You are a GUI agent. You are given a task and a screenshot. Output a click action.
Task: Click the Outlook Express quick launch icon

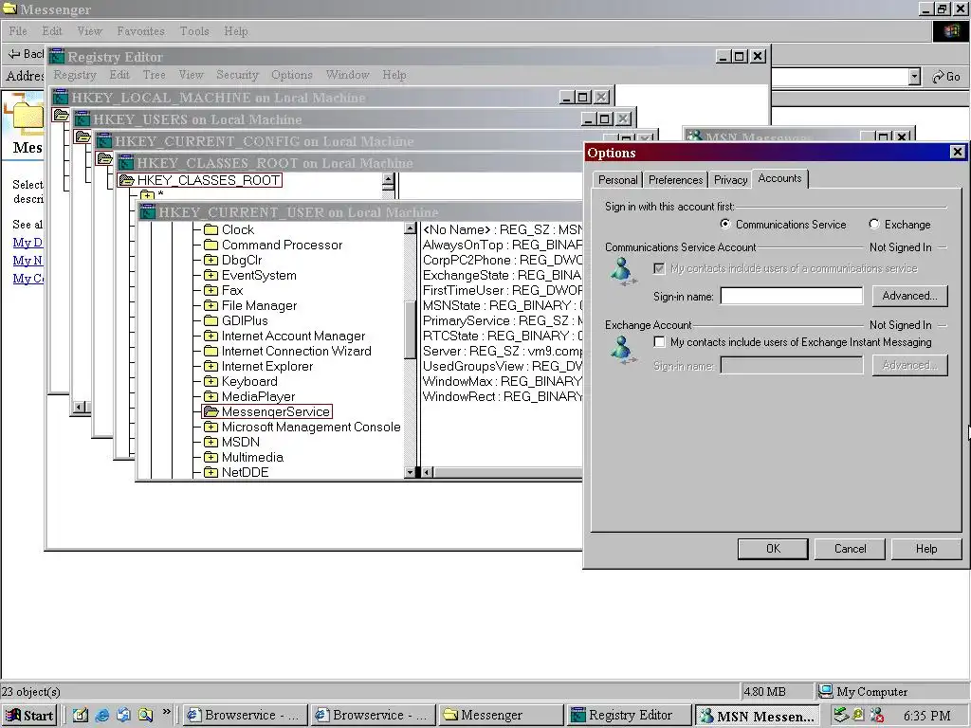click(124, 715)
